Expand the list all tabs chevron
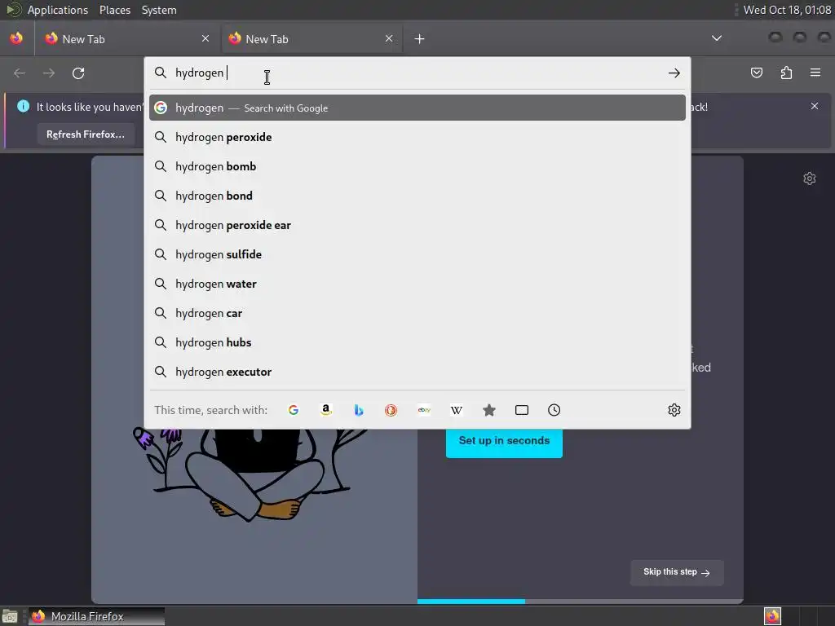 coord(717,38)
